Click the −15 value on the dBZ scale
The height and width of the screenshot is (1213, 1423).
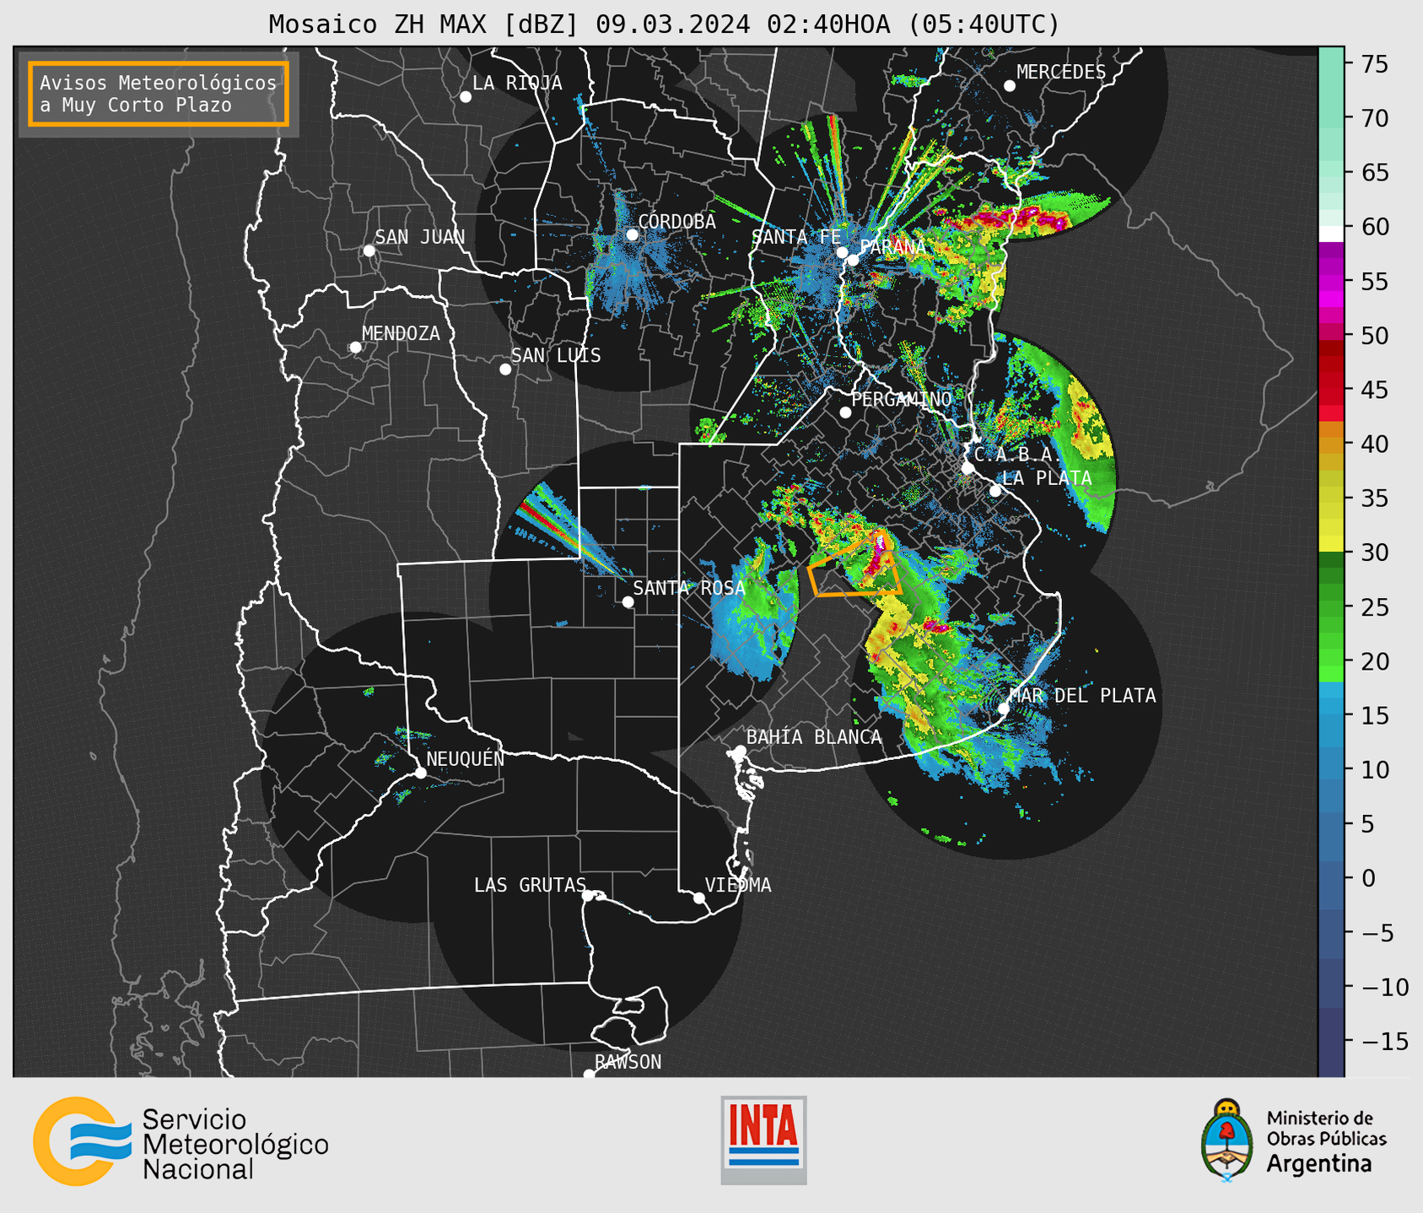pos(1384,1041)
